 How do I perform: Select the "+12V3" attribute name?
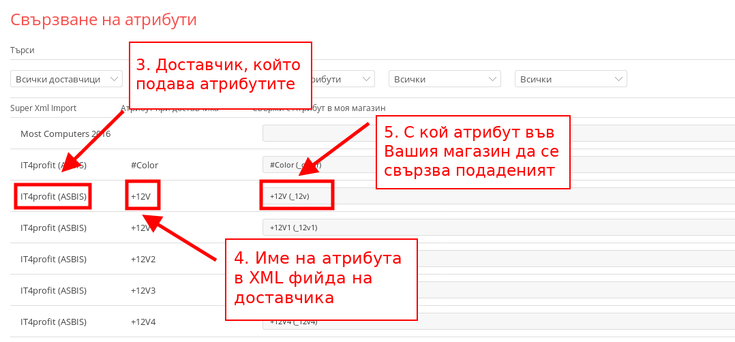[143, 290]
